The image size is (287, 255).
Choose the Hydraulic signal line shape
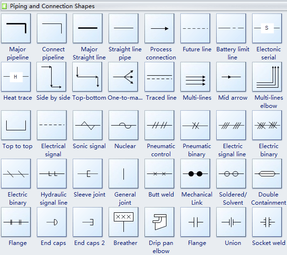tap(52, 174)
